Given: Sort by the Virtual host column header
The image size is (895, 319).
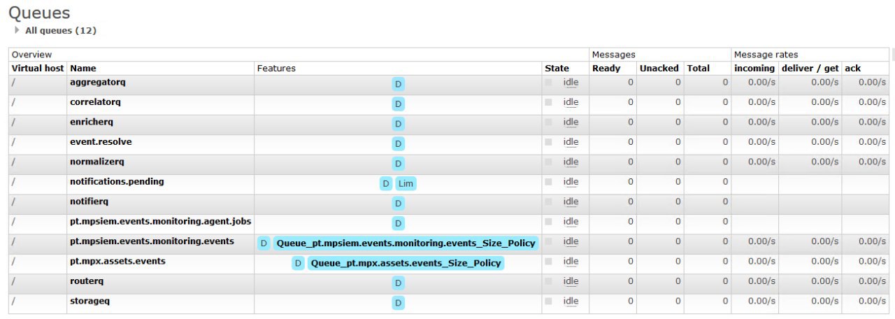Looking at the screenshot, I should [x=38, y=68].
